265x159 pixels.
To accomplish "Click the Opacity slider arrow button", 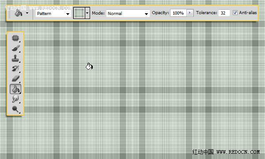I will [x=190, y=13].
